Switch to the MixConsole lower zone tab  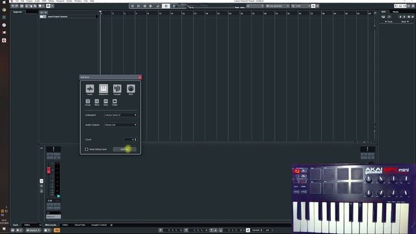[51, 225]
